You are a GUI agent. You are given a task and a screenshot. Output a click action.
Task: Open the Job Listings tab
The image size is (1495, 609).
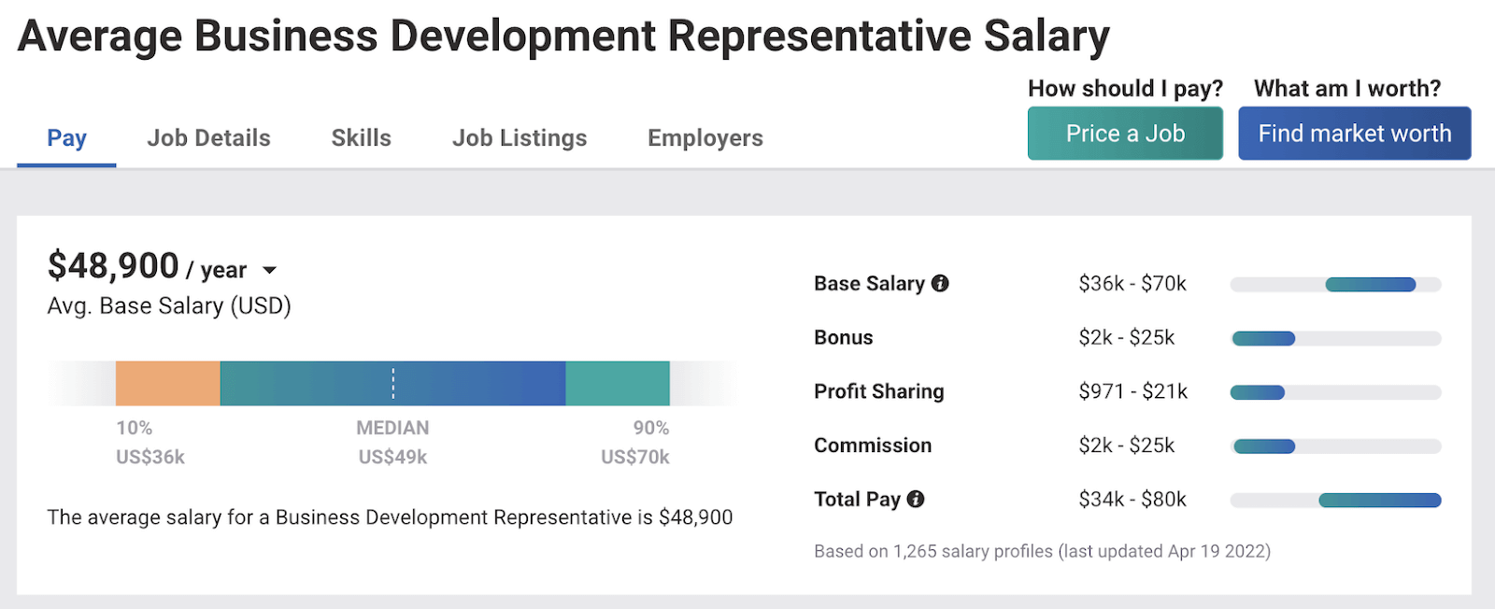click(520, 137)
